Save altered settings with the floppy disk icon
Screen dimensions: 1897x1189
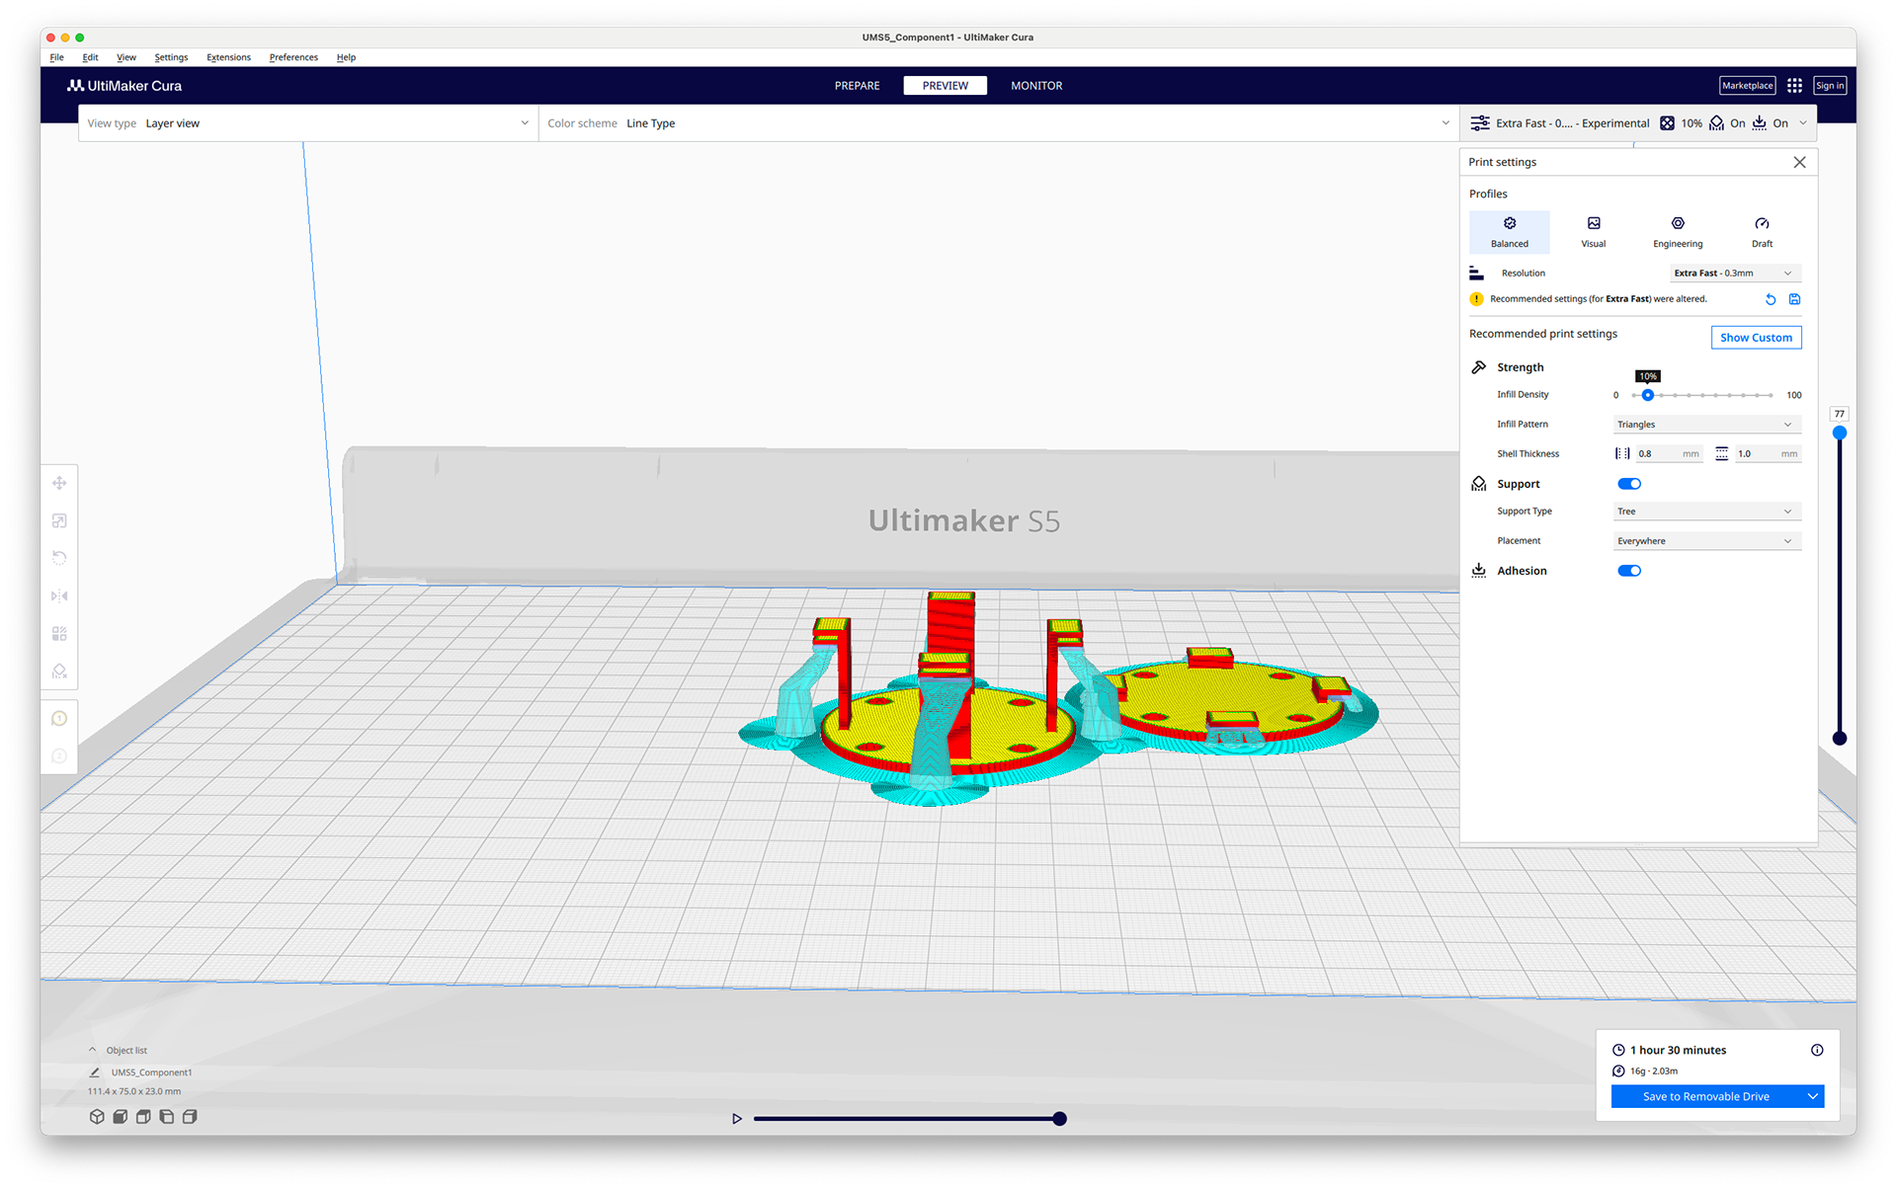[x=1794, y=299]
